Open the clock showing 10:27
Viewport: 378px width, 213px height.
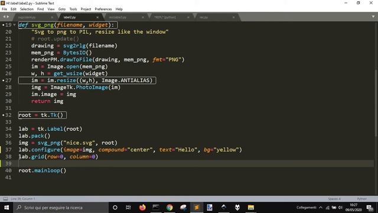click(353, 208)
